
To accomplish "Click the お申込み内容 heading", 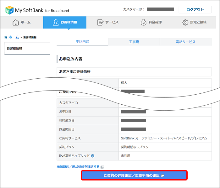I will click(x=71, y=59).
